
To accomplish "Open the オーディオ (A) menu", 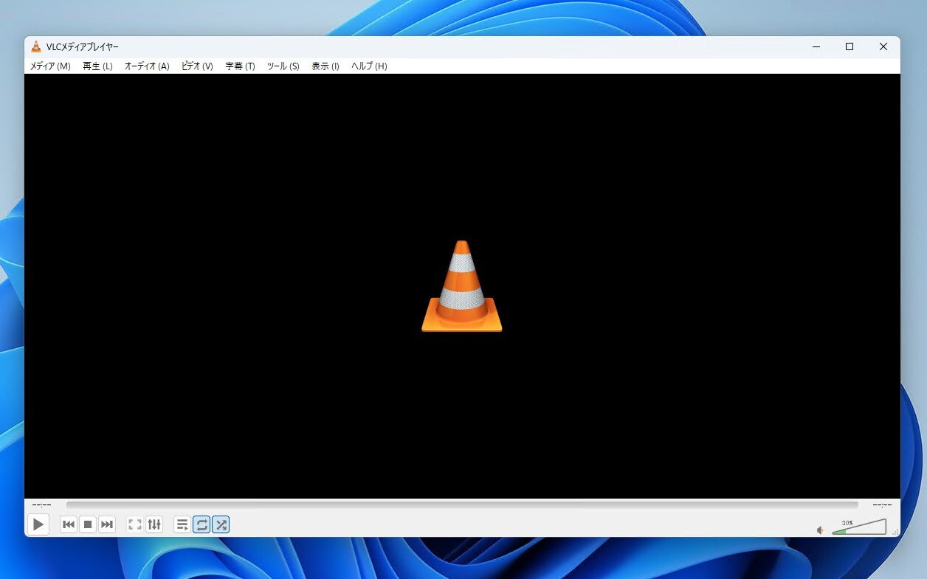I will pos(147,66).
